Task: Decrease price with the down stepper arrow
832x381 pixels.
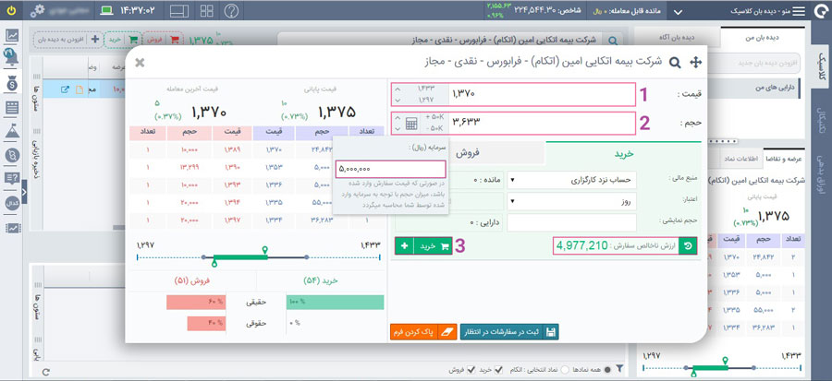Action: (x=398, y=100)
